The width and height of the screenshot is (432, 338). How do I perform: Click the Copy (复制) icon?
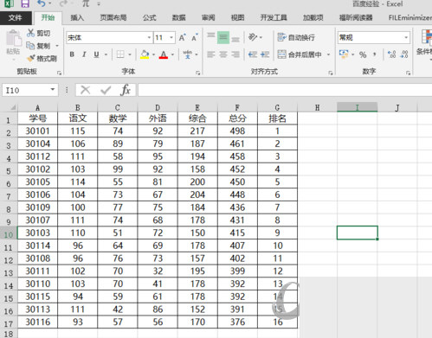click(x=30, y=46)
